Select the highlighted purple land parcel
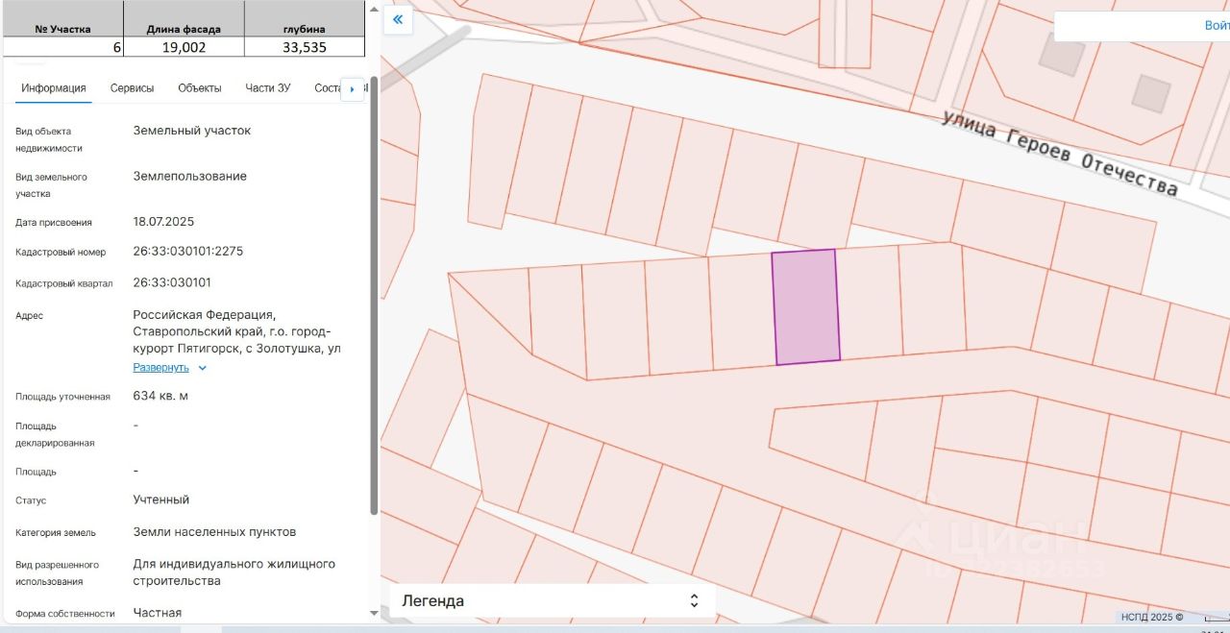The image size is (1230, 633). [805, 307]
